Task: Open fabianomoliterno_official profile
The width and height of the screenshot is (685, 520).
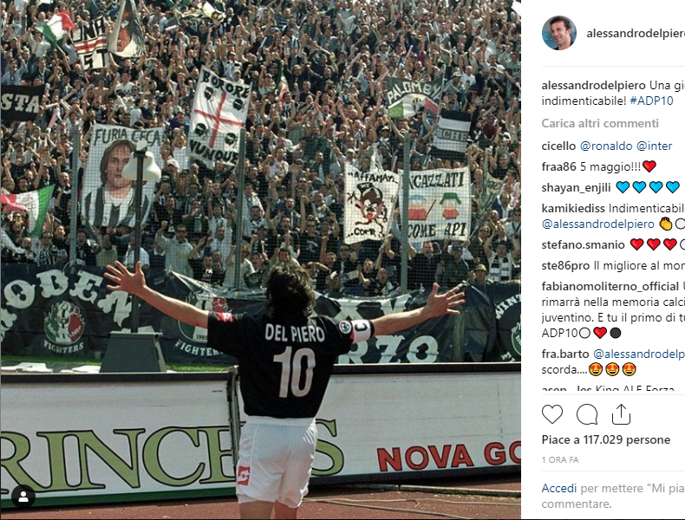Action: 610,286
